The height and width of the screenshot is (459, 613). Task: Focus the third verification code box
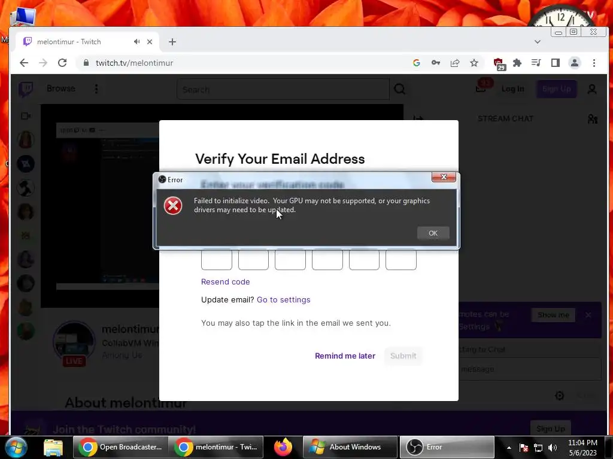click(290, 259)
